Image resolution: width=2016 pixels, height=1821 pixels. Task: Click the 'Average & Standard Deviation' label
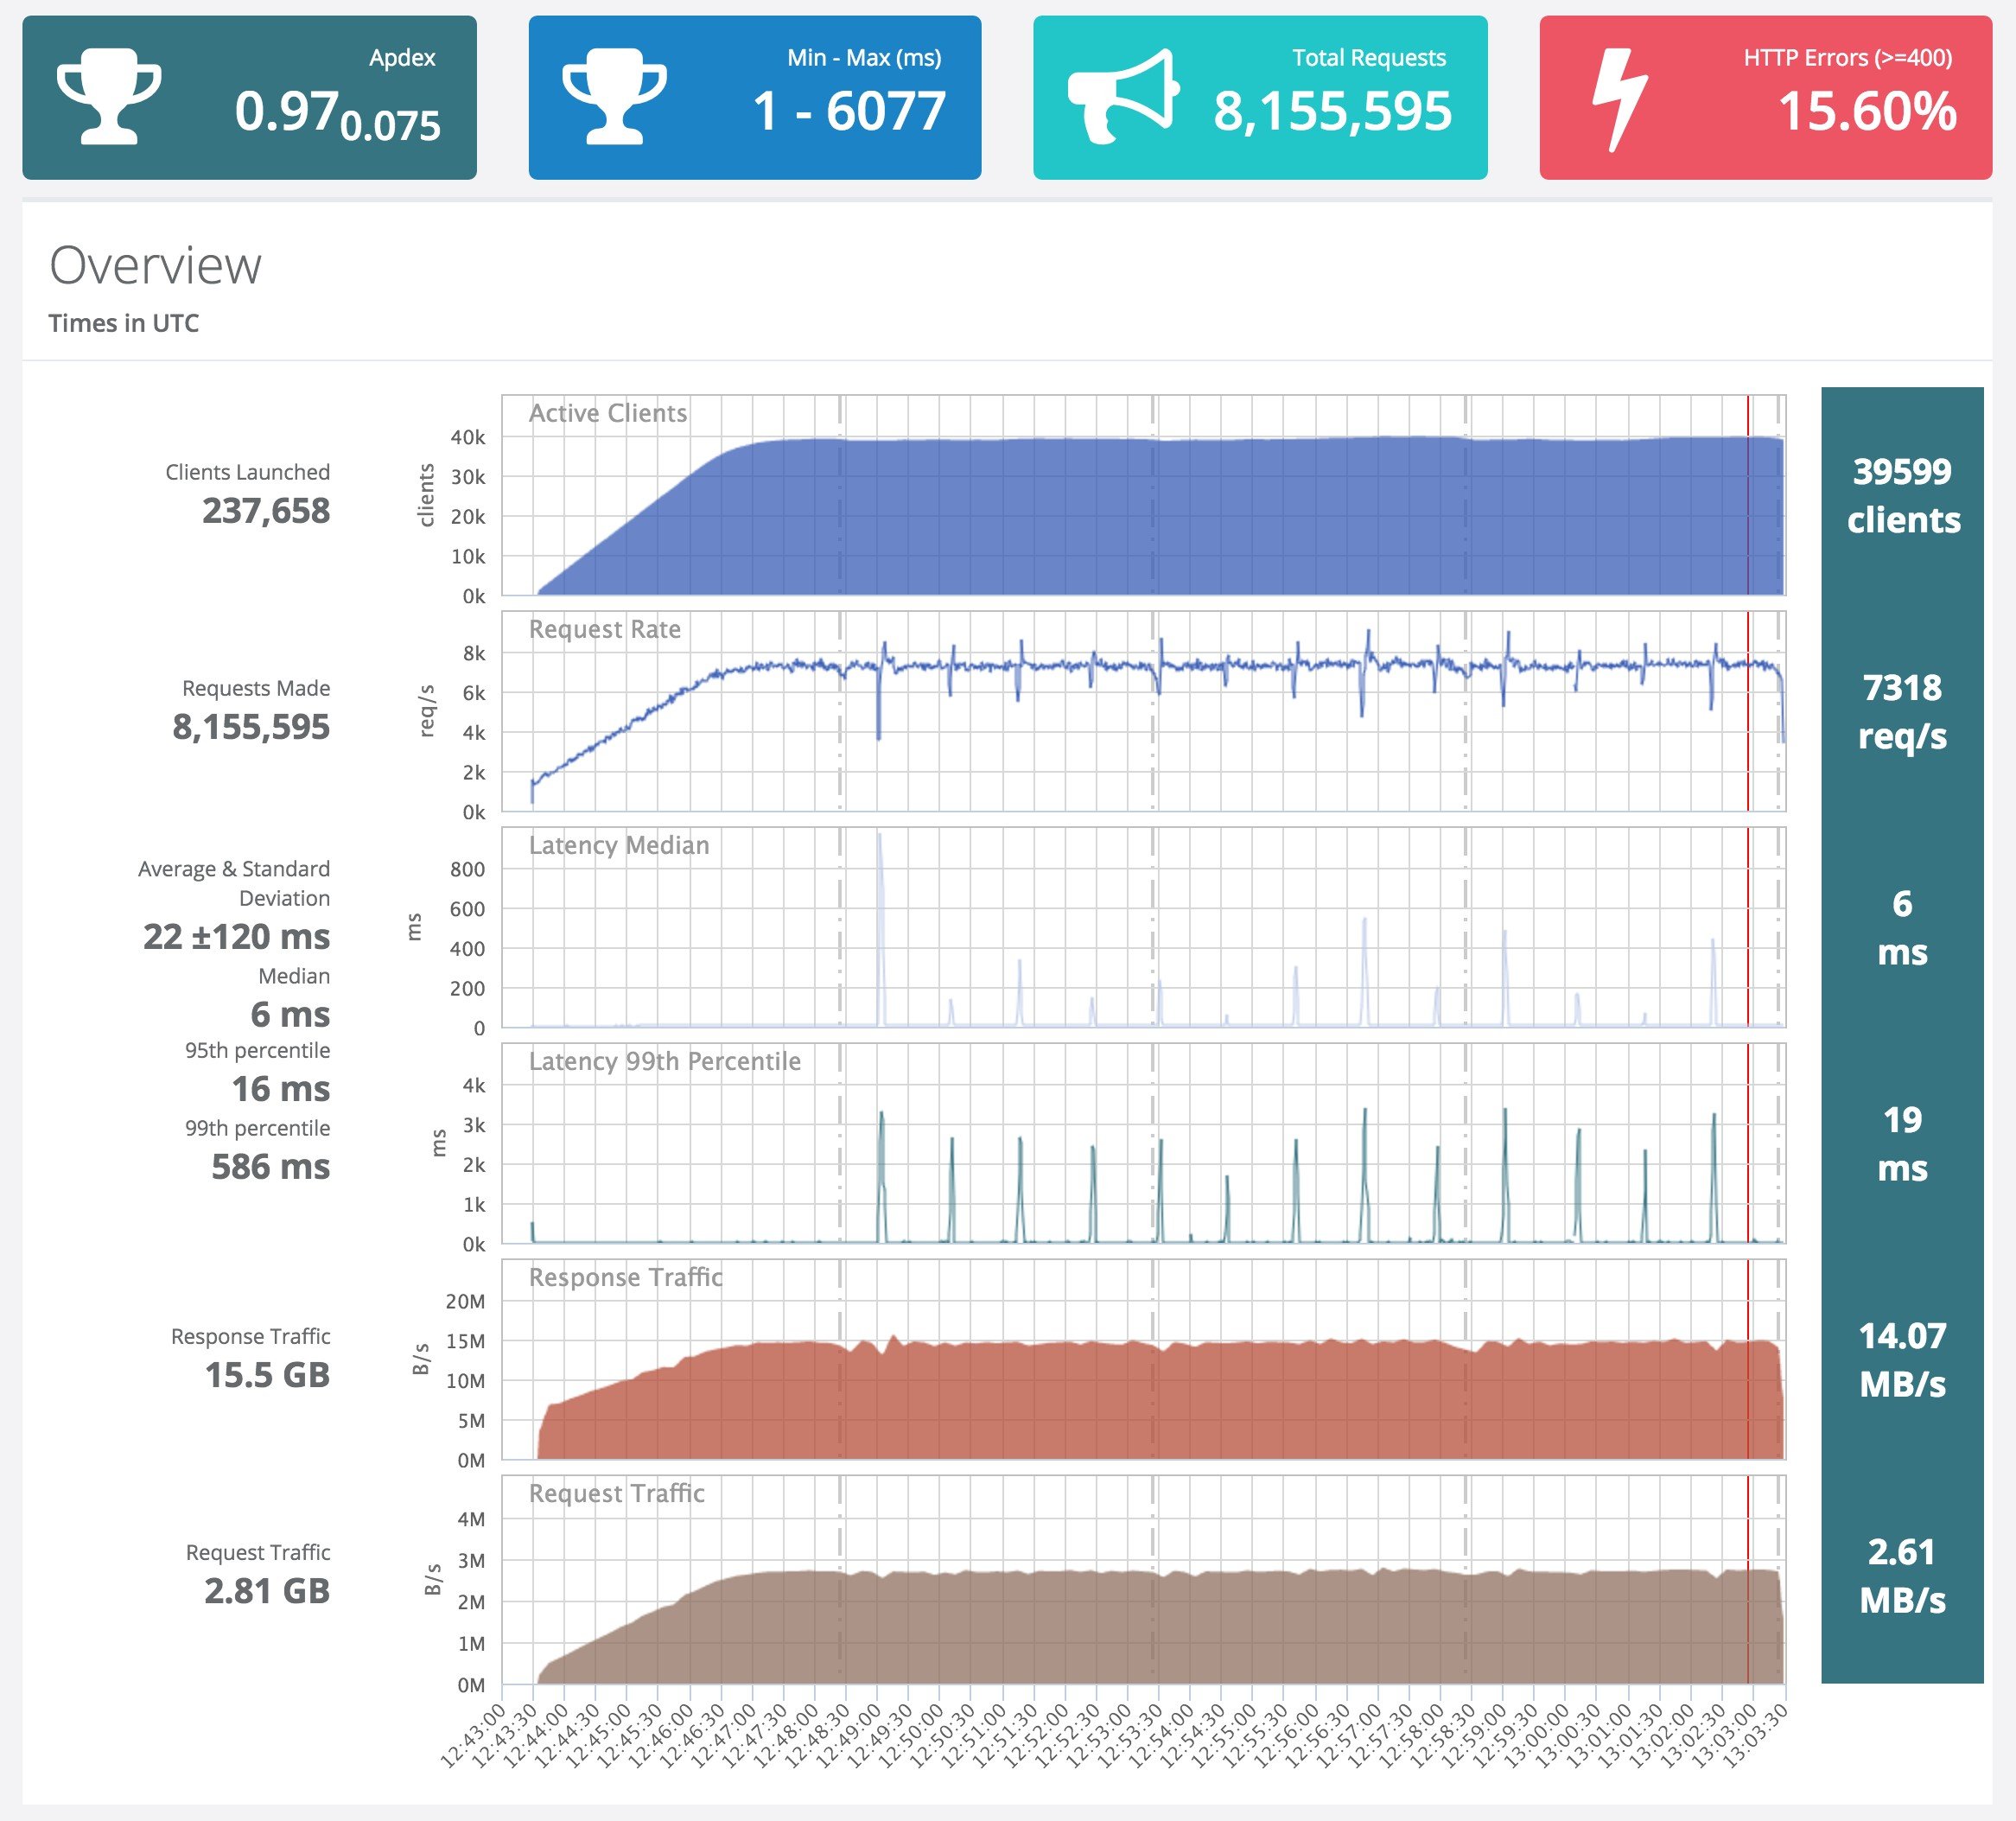click(x=234, y=883)
